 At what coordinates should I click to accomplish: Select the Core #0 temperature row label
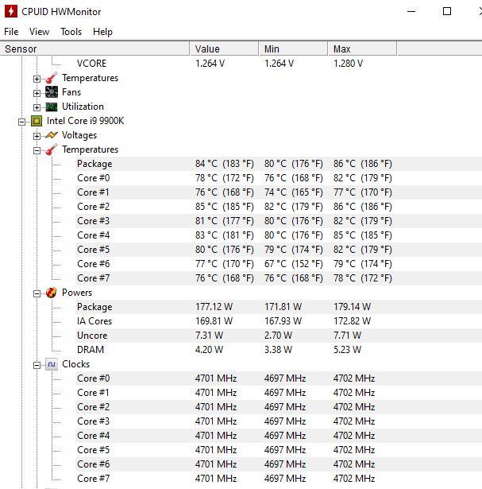pyautogui.click(x=94, y=178)
